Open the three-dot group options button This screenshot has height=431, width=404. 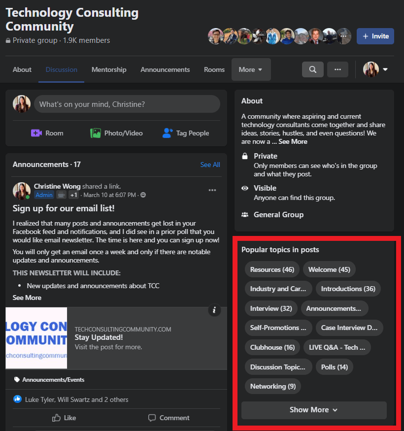337,69
